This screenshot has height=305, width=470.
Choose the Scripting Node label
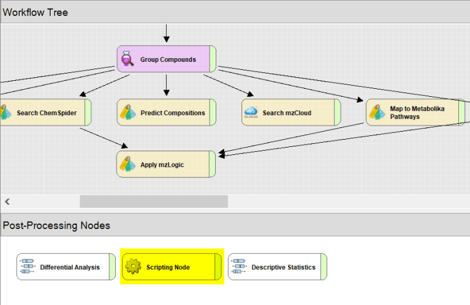point(168,267)
